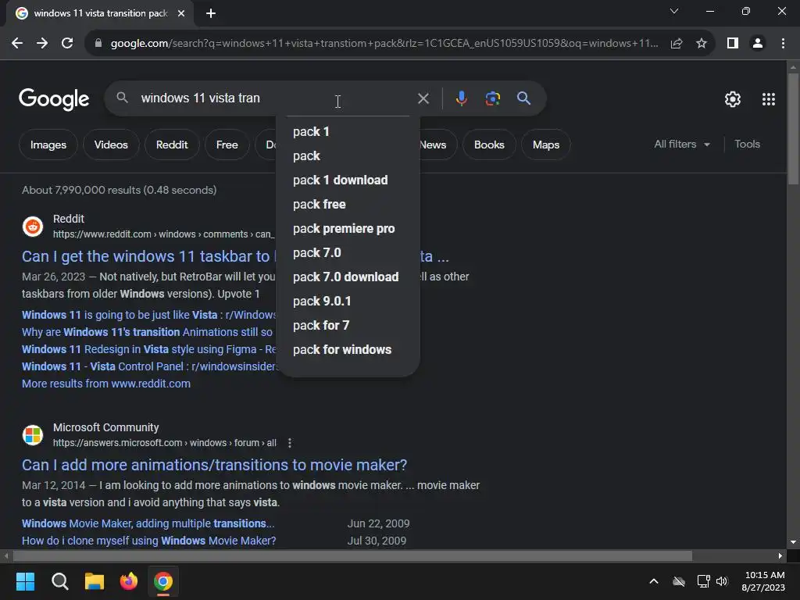Select suggestion "pack for windows"
Viewport: 800px width, 600px height.
click(x=348, y=350)
